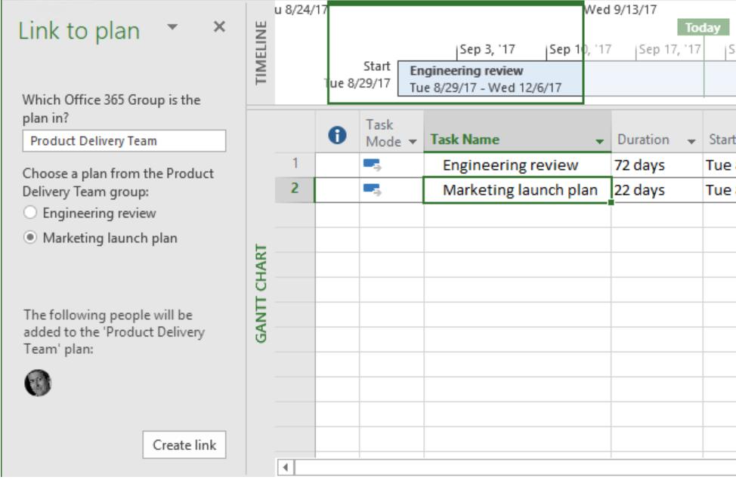Image resolution: width=736 pixels, height=480 pixels.
Task: Click the Duration column header
Action: pos(657,132)
